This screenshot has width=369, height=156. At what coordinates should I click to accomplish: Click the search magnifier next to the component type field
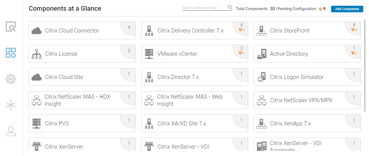(230, 7)
